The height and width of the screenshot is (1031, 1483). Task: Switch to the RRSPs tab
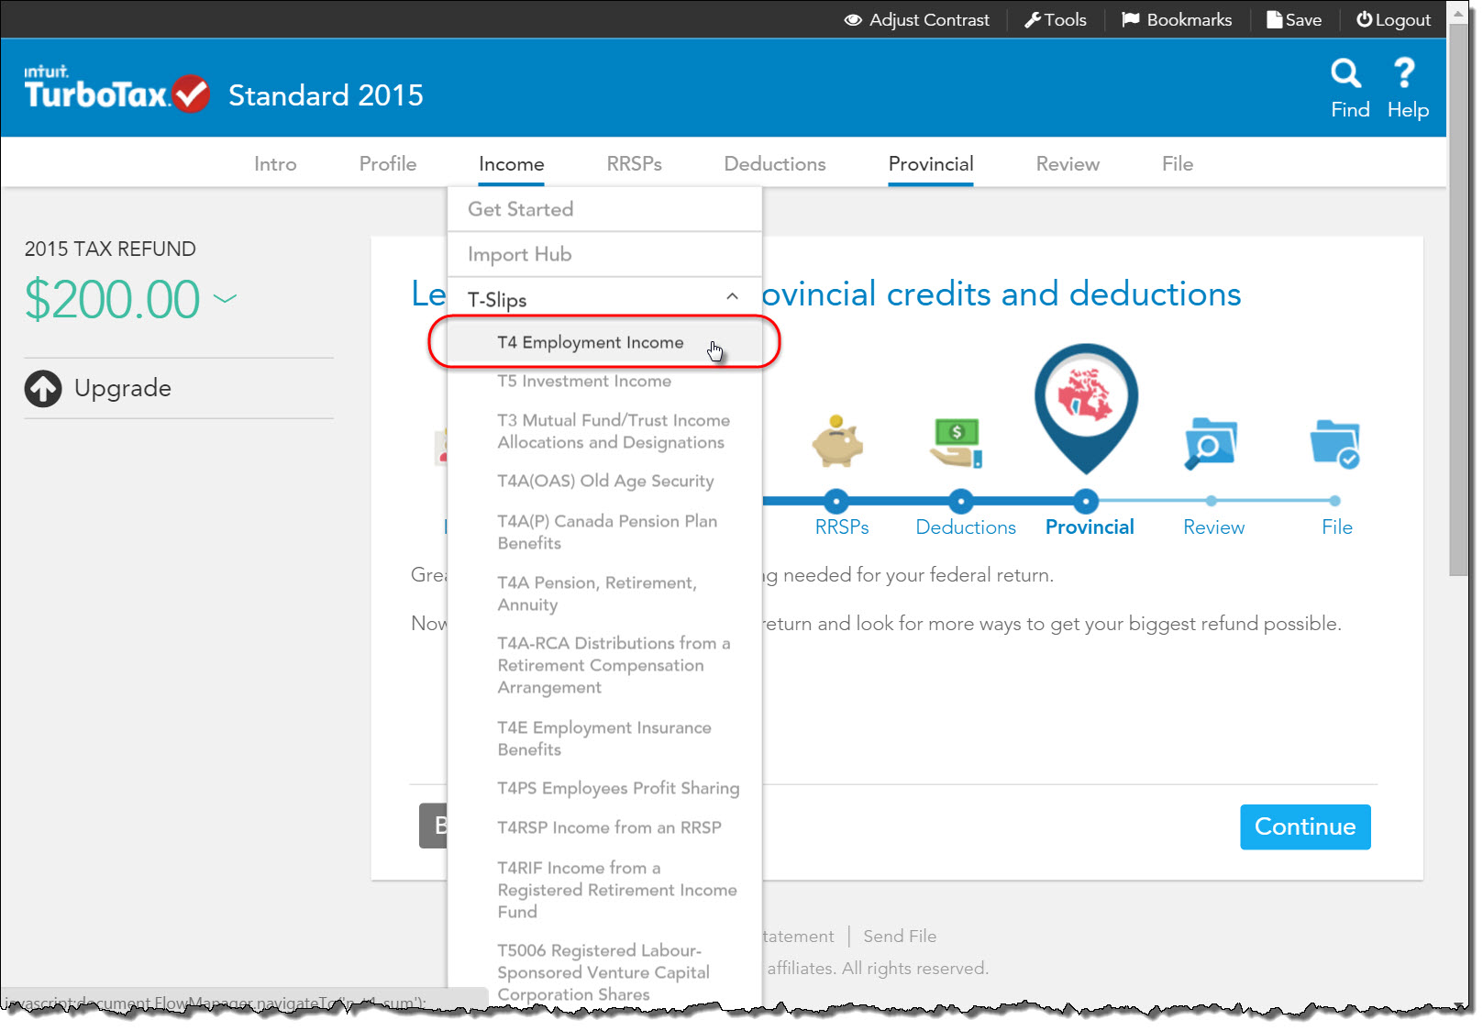pyautogui.click(x=635, y=164)
